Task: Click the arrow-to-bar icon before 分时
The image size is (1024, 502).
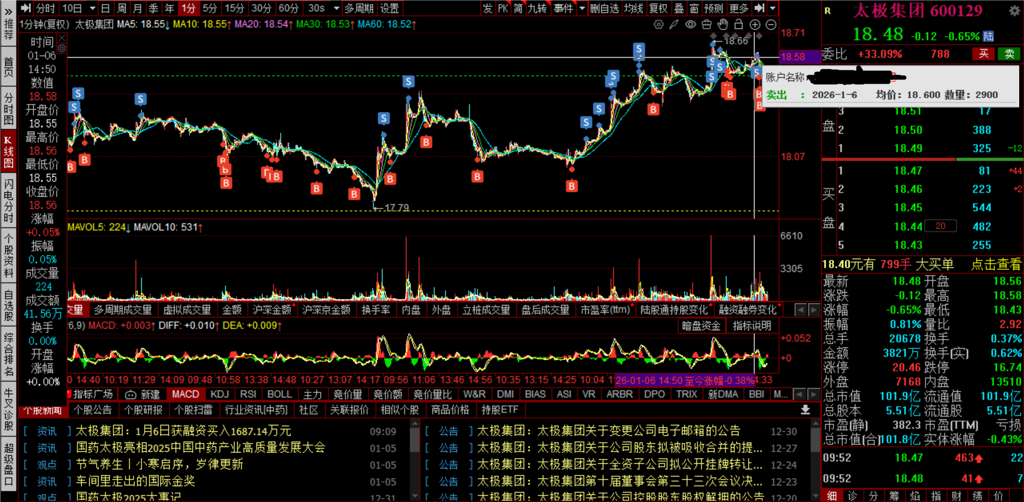Action: pyautogui.click(x=26, y=8)
